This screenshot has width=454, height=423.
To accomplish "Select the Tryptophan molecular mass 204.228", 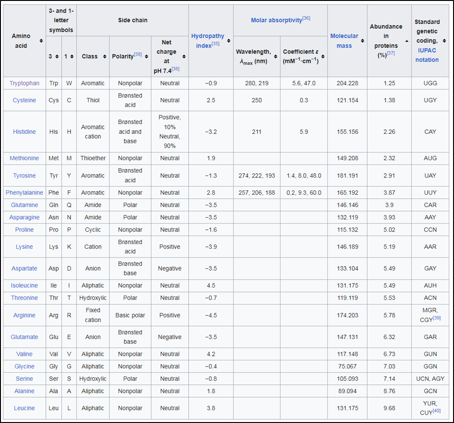I will (347, 83).
